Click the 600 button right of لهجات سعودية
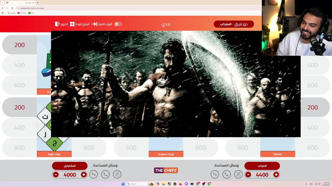Screen dimensions: 332x187 pos(201,148)
